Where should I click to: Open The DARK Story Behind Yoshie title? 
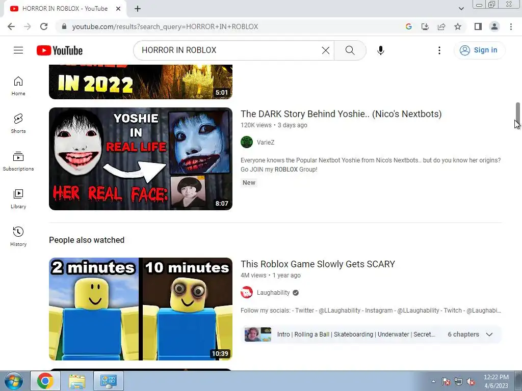pyautogui.click(x=341, y=114)
